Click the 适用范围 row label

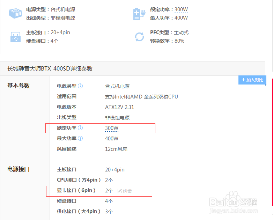[x=67, y=96]
